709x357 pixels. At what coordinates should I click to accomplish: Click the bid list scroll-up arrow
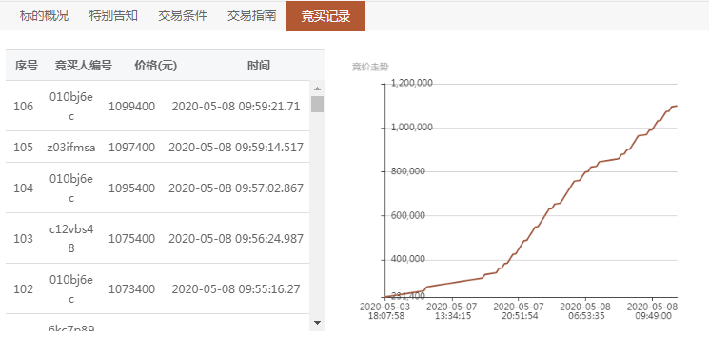318,89
